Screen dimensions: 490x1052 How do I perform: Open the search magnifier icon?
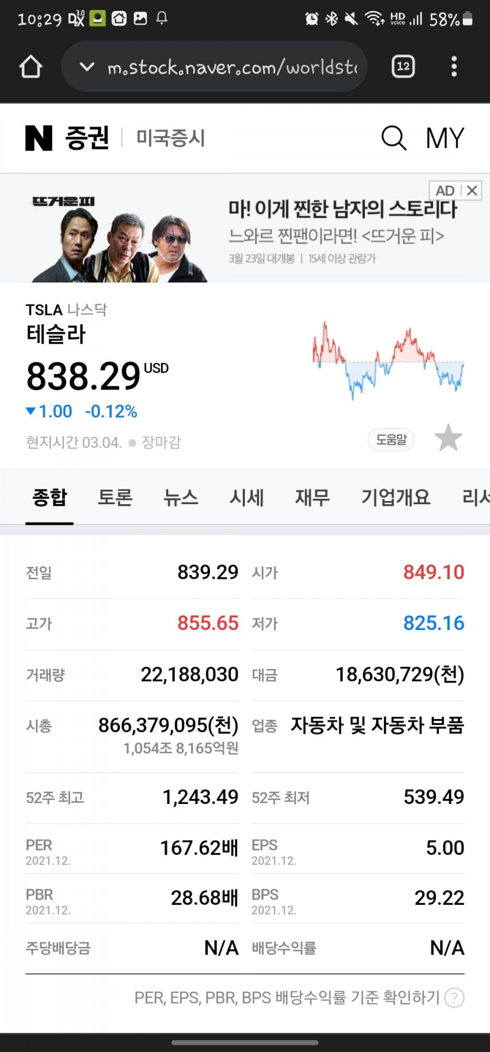tap(394, 138)
